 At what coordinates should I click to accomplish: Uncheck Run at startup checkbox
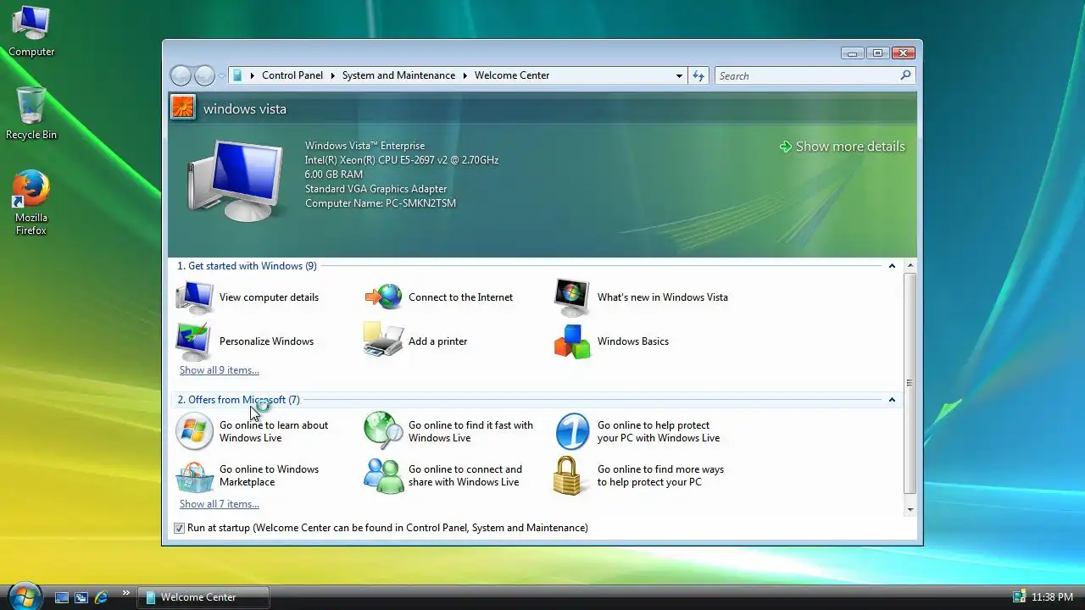point(180,528)
